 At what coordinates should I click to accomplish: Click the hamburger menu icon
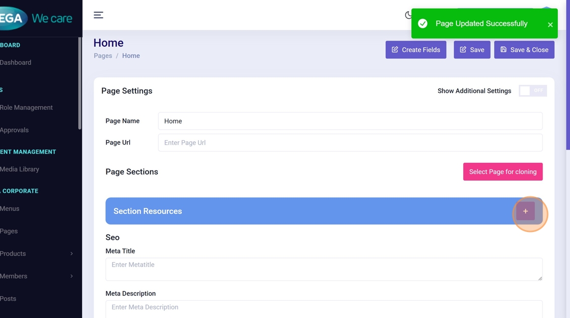click(x=98, y=15)
